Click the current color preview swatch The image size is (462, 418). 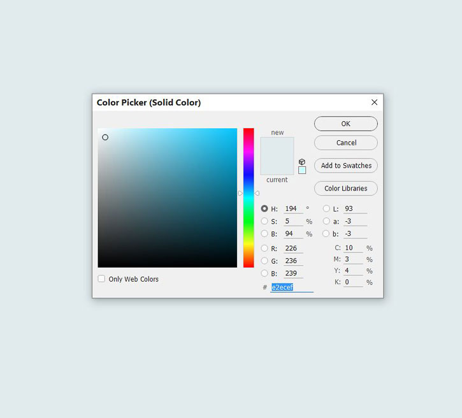pos(277,165)
